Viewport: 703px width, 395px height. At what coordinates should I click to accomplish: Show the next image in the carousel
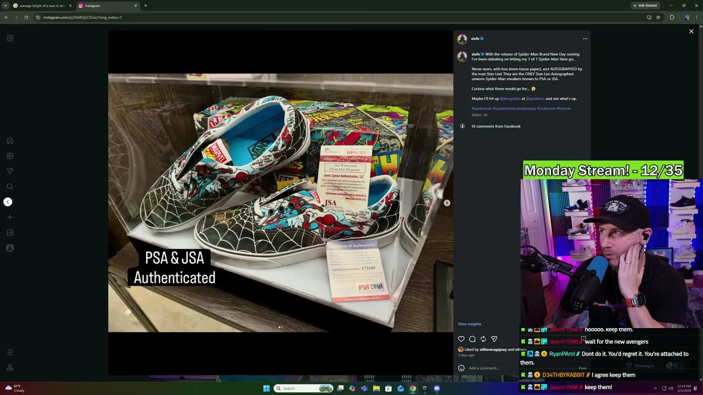pos(447,203)
